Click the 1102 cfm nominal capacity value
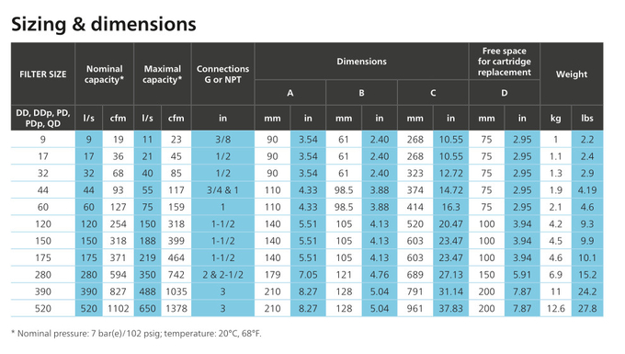 tap(118, 309)
